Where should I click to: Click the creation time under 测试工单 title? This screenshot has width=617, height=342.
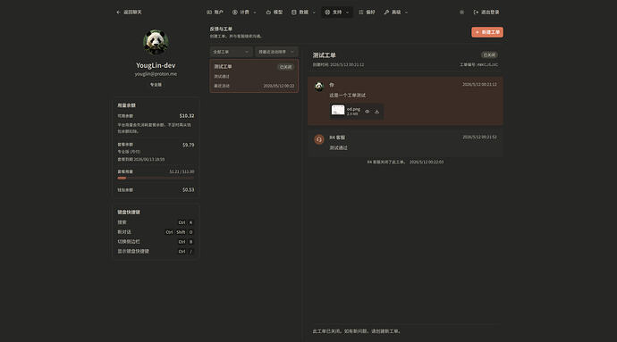click(338, 65)
